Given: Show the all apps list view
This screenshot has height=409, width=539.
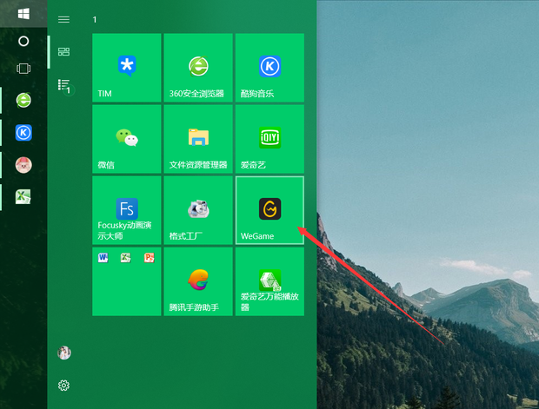Looking at the screenshot, I should [64, 86].
